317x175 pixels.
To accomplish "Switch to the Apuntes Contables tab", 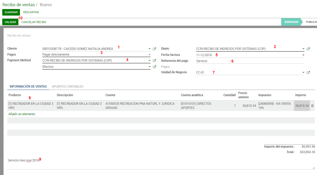I will 67,87.
